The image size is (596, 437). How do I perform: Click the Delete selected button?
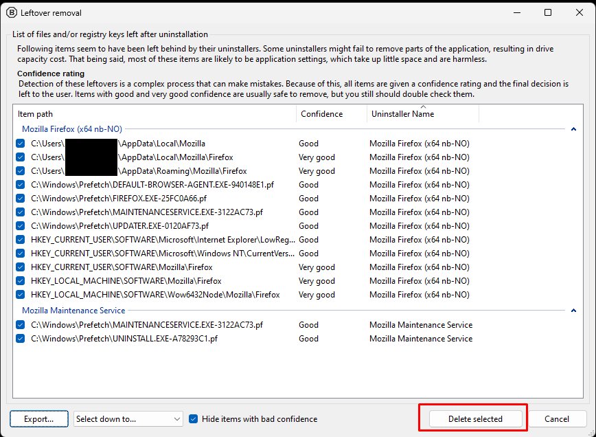(475, 418)
